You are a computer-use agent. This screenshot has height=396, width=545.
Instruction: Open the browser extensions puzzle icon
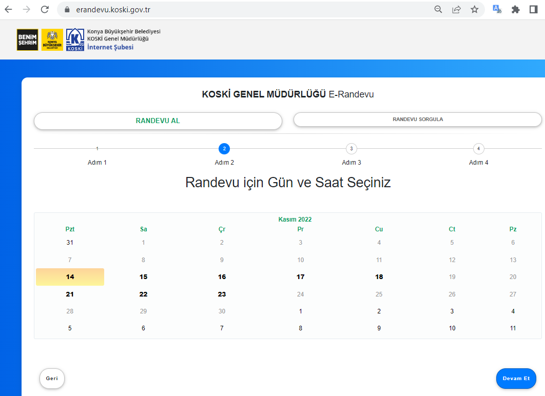tap(516, 9)
